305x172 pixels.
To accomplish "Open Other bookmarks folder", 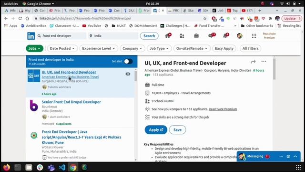I will tap(257, 26).
